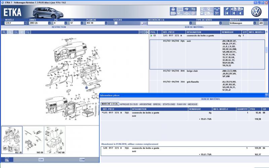269x168 pixels.
Task: Select the '05/02-06/06 2QL' noir row
Action: [x=207, y=54]
